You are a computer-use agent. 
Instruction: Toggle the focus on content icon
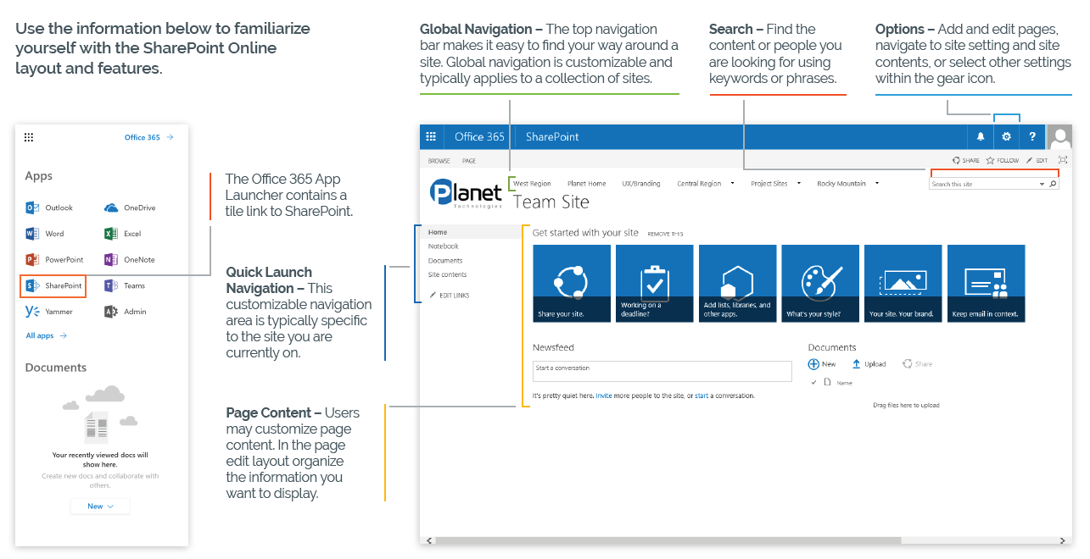pos(1063,160)
